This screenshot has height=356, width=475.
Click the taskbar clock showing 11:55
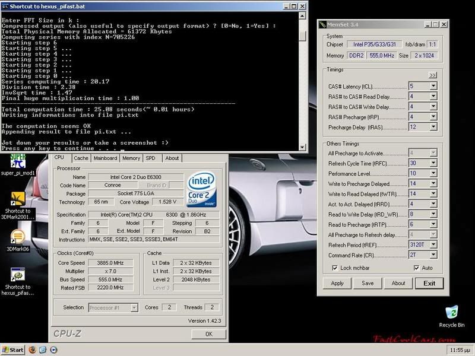click(x=460, y=350)
